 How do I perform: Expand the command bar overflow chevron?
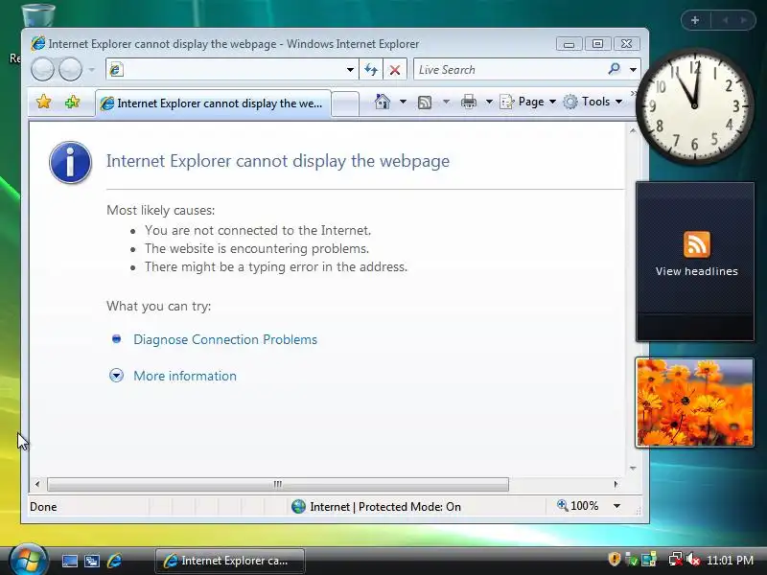point(634,93)
